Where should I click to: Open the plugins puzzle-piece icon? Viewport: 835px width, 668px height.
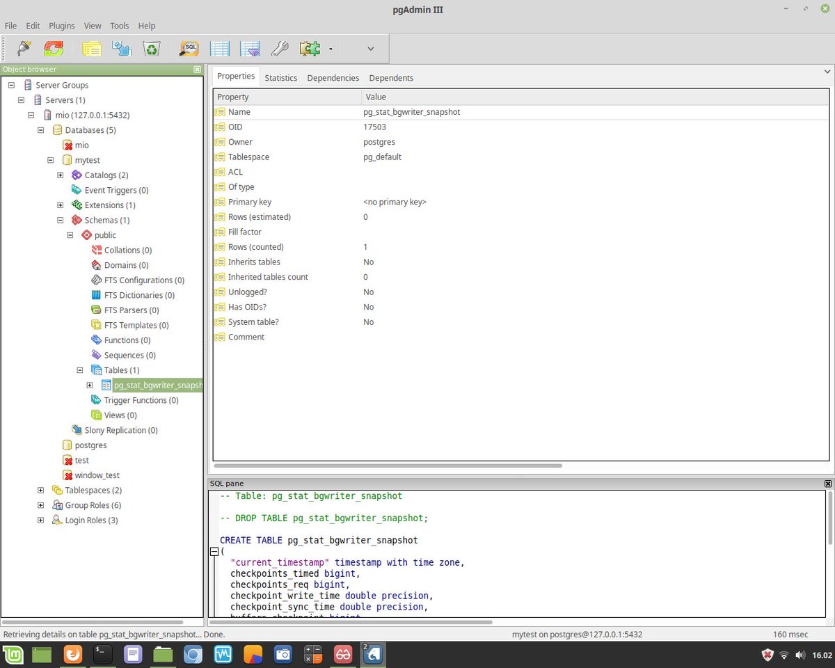[x=309, y=49]
